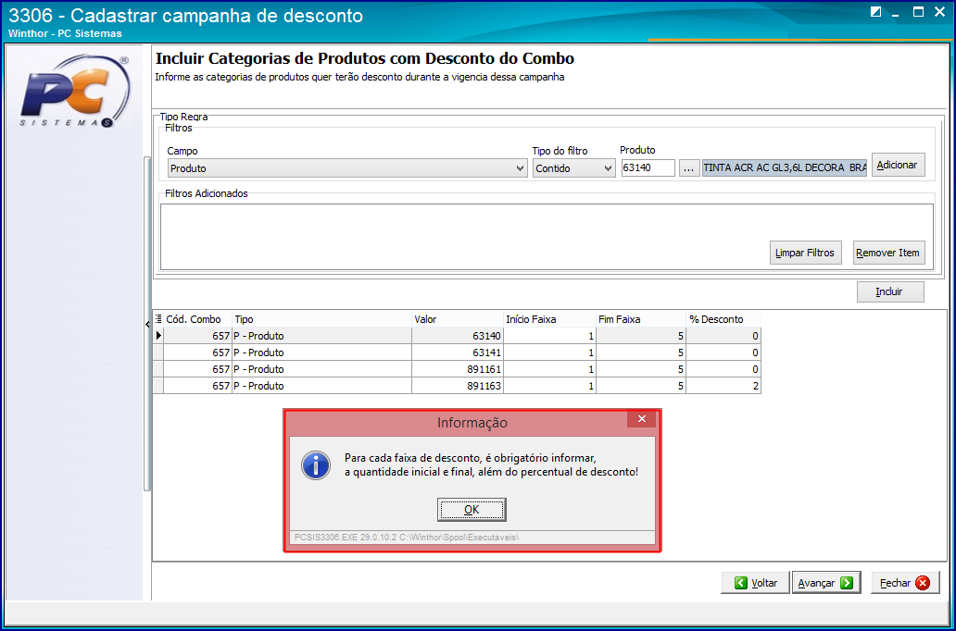956x631 pixels.
Task: Click % Desconto cell in row 63141
Action: pyautogui.click(x=723, y=353)
